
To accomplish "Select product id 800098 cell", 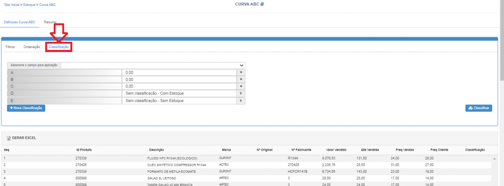I will 81,178.
